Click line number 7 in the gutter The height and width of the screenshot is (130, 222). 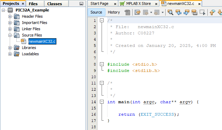[x=95, y=58]
